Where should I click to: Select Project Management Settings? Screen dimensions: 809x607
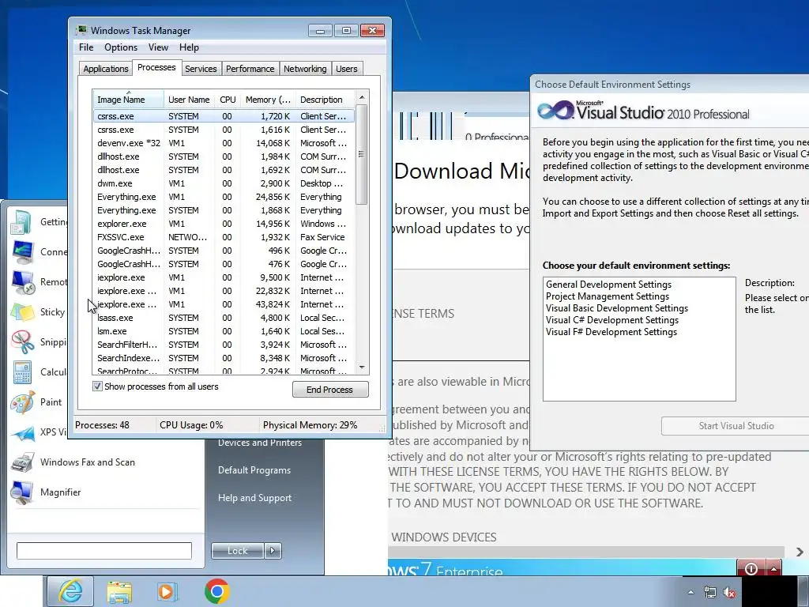(x=608, y=296)
